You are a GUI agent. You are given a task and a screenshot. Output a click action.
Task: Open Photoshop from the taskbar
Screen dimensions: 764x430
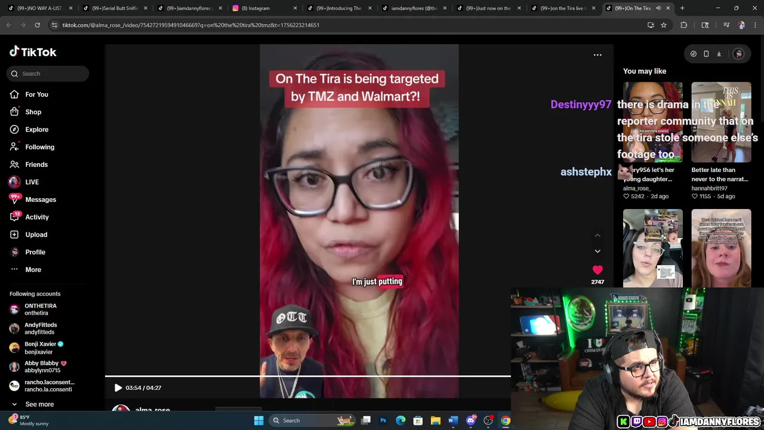[x=383, y=420]
